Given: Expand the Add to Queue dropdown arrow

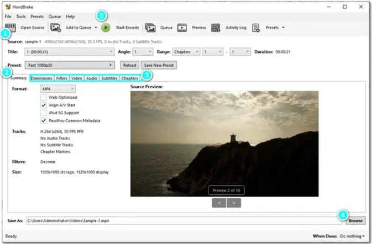Looking at the screenshot, I should 96,28.
